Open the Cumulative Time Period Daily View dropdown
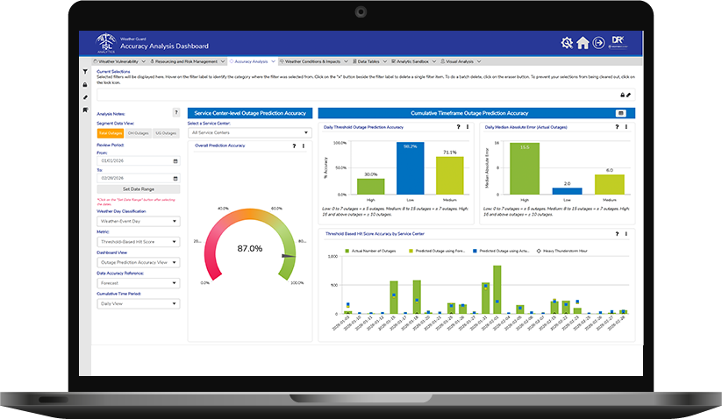722x419 pixels. click(138, 303)
